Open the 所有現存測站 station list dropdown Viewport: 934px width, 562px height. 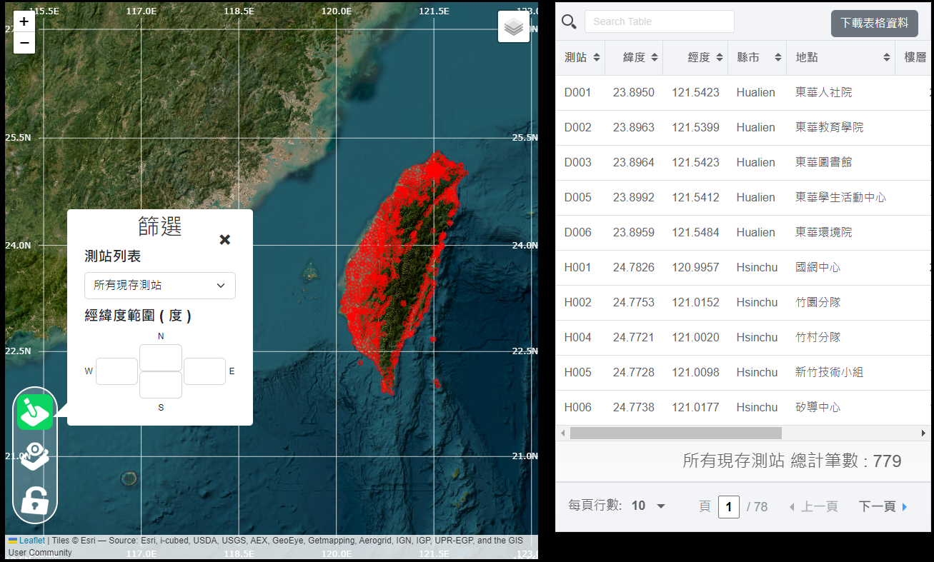(160, 286)
